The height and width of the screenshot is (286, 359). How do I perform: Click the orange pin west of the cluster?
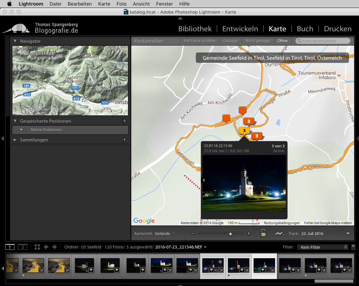coord(226,119)
